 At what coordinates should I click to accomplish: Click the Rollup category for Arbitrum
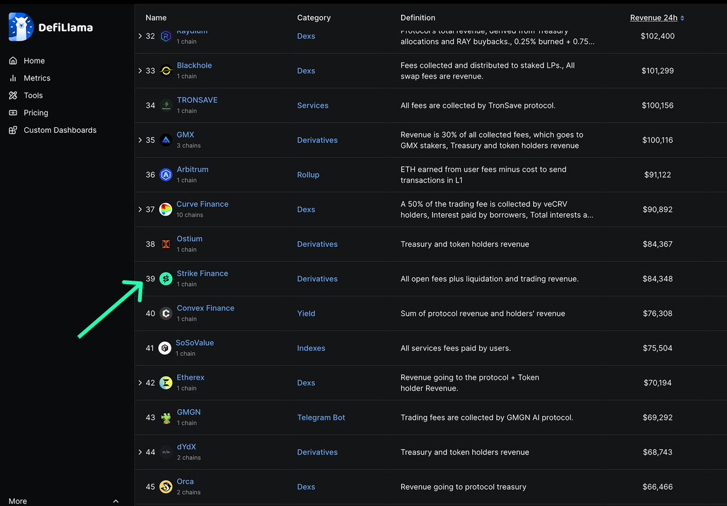308,175
